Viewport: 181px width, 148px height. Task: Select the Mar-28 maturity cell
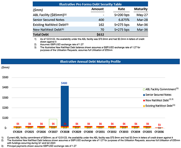pos(142,20)
